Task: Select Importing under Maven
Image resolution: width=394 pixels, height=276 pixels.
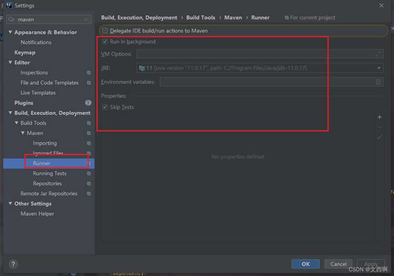Action: (45, 143)
